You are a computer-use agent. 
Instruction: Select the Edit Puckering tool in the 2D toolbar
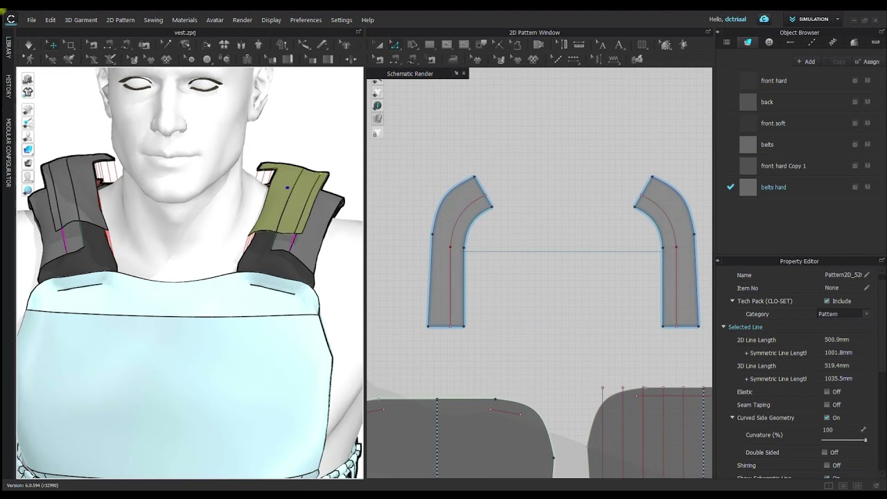597,59
